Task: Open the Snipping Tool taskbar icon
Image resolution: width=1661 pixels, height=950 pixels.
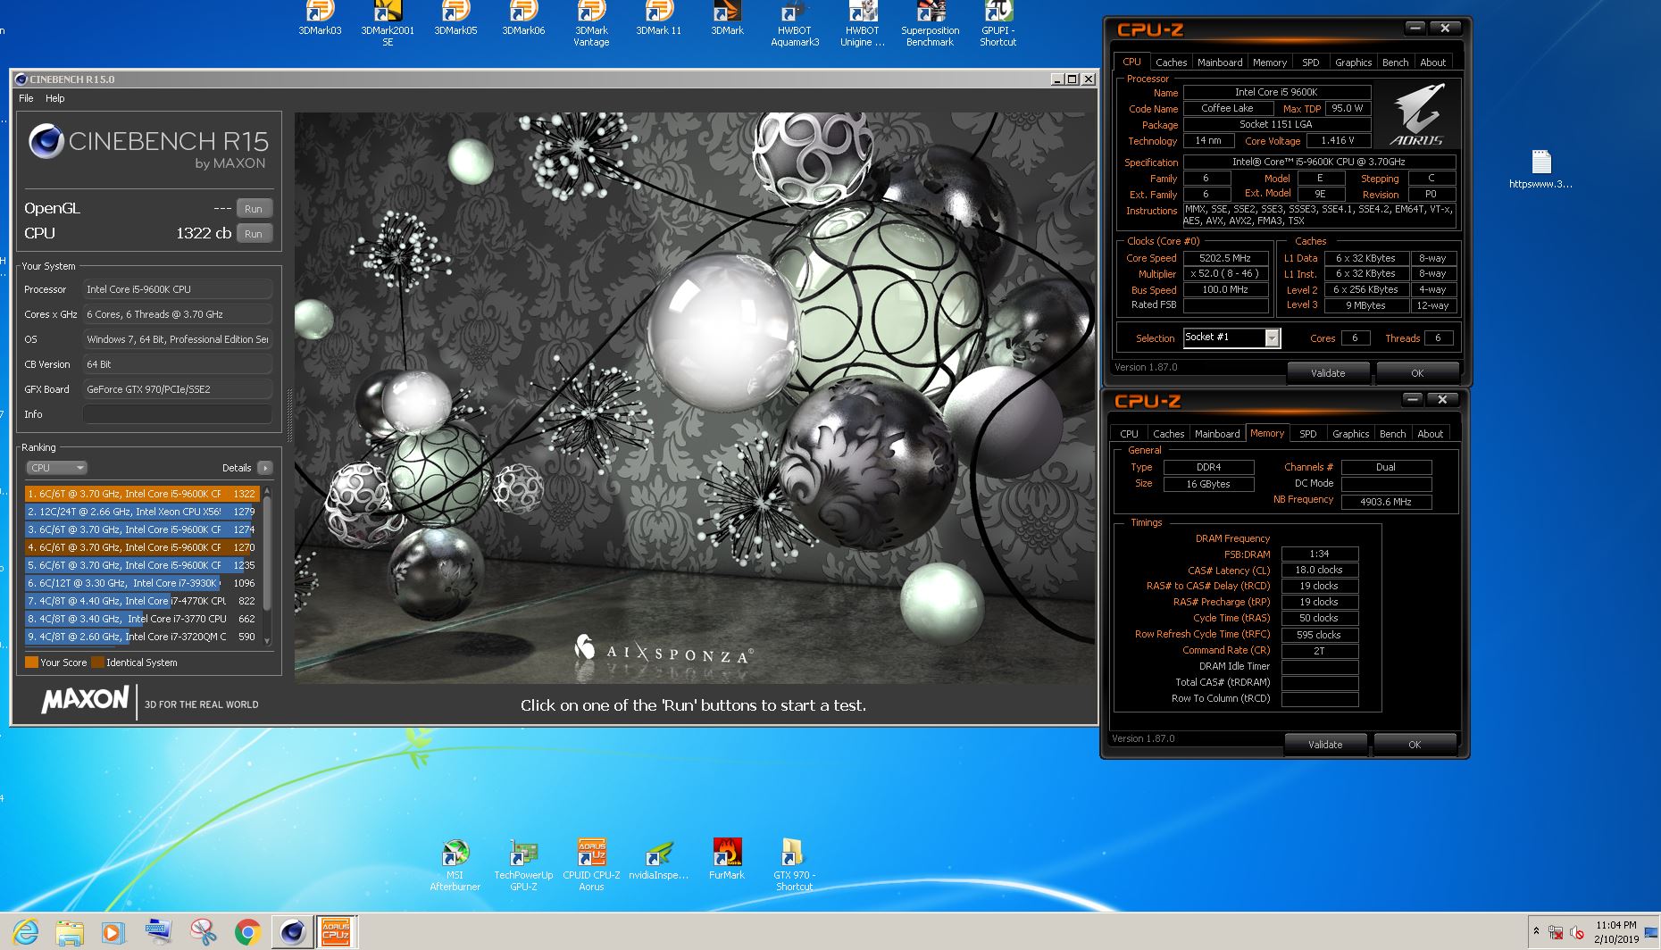Action: (203, 932)
